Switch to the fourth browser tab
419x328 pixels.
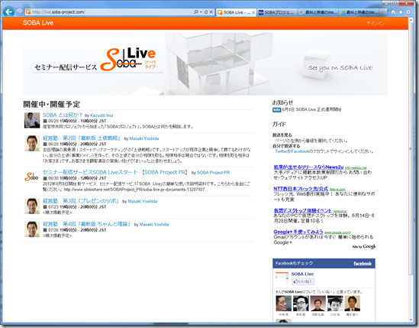[359, 12]
